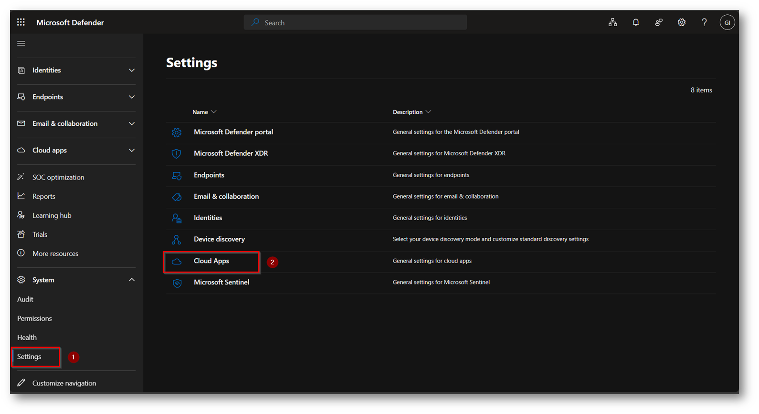759x414 pixels.
Task: Go to Reports in the sidebar
Action: [44, 196]
